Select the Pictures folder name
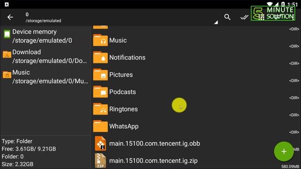The height and width of the screenshot is (169, 301). tap(121, 75)
